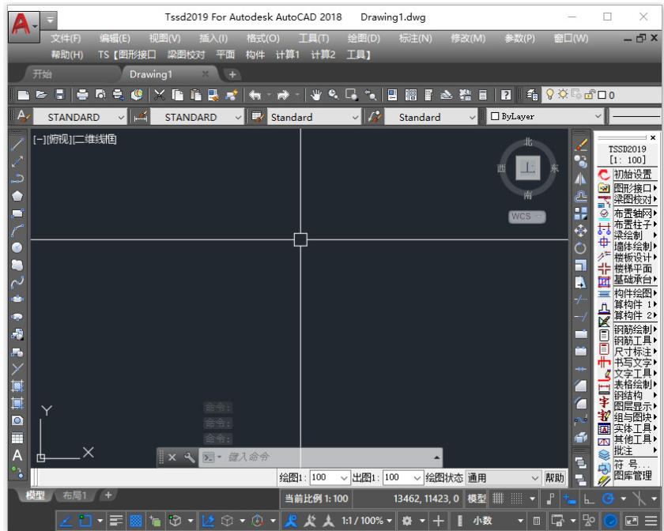Select the Polygon draw tool
Image resolution: width=664 pixels, height=531 pixels.
17,196
